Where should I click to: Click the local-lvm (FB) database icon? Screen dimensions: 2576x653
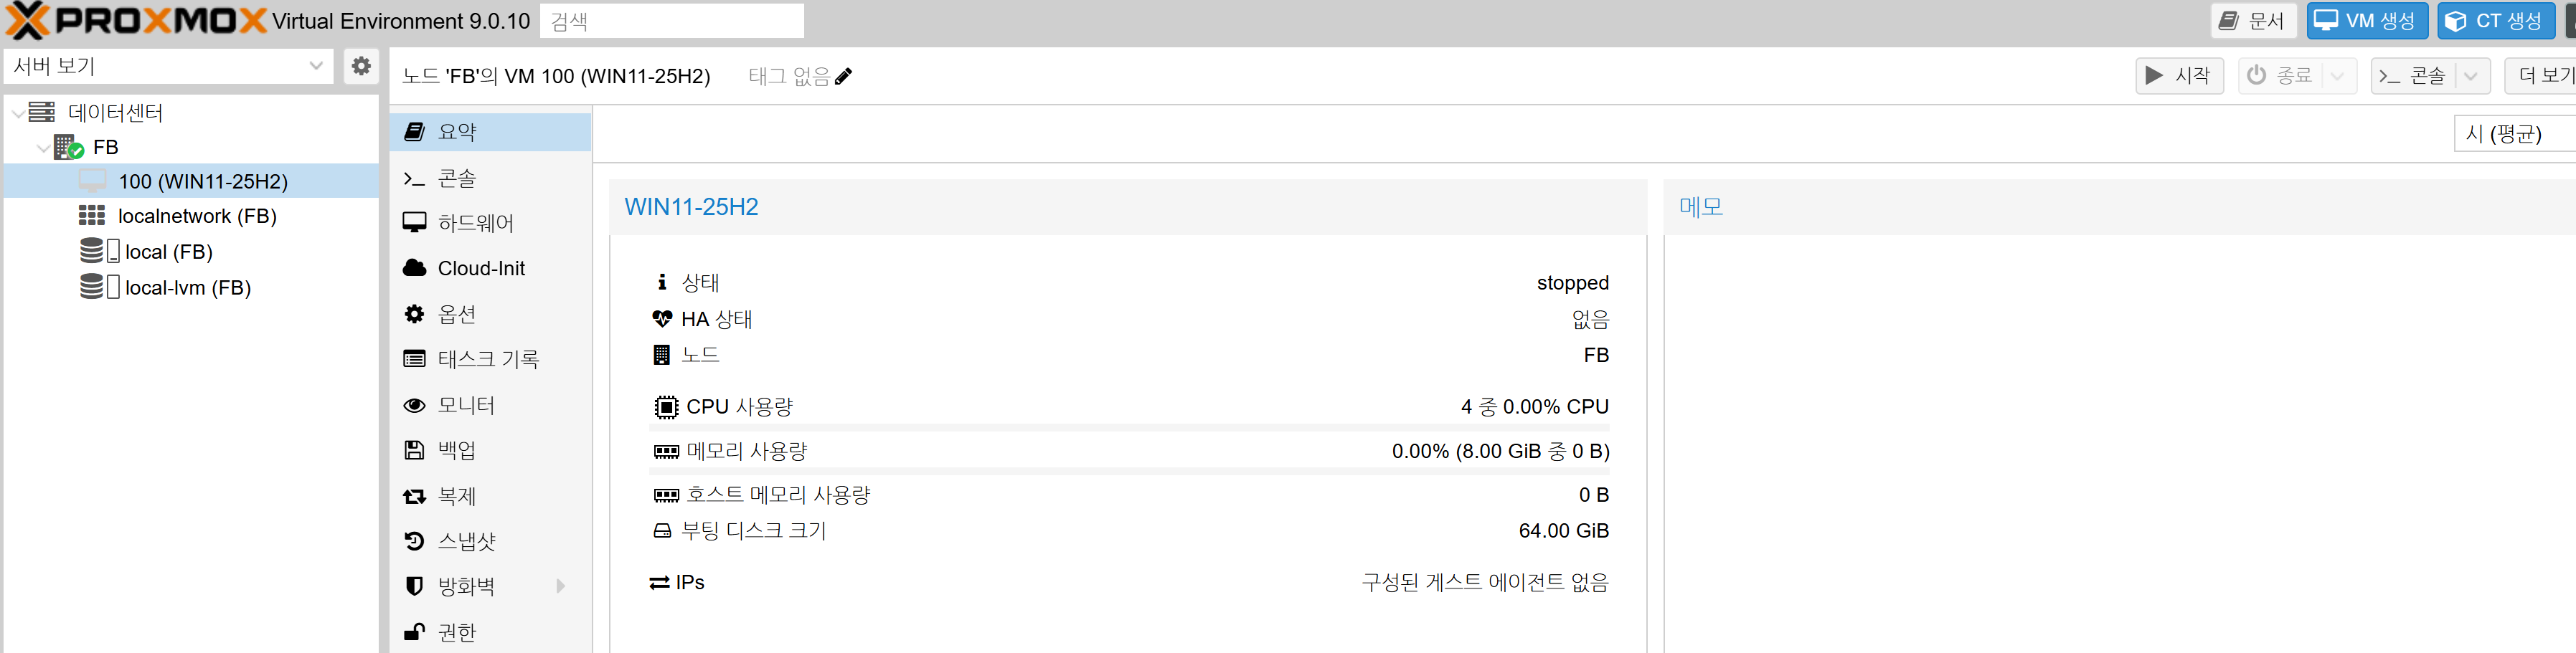coord(92,287)
